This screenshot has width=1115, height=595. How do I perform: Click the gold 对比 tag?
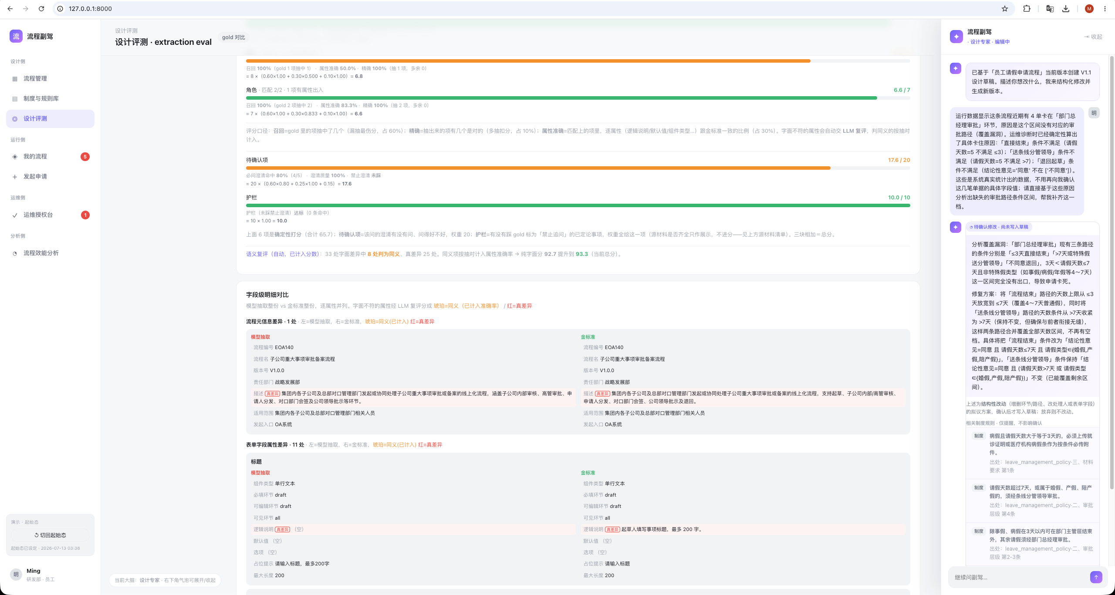[x=233, y=37]
